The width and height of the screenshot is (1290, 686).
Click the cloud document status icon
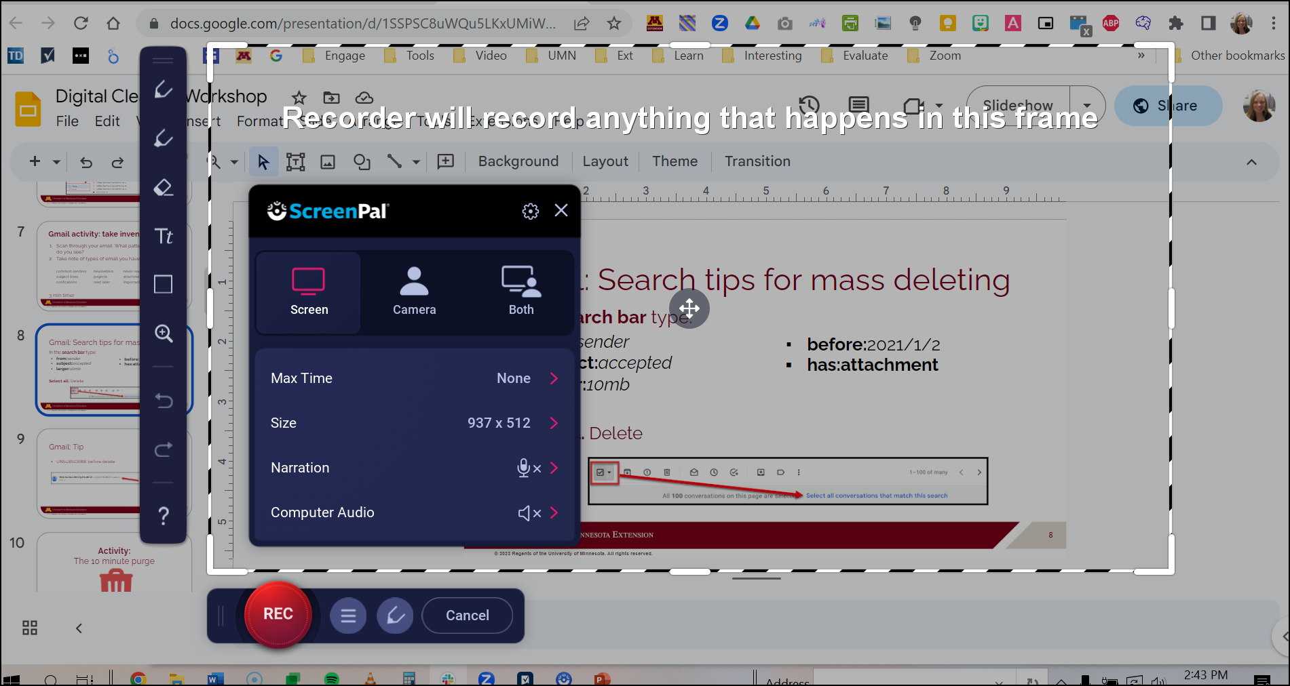(364, 98)
